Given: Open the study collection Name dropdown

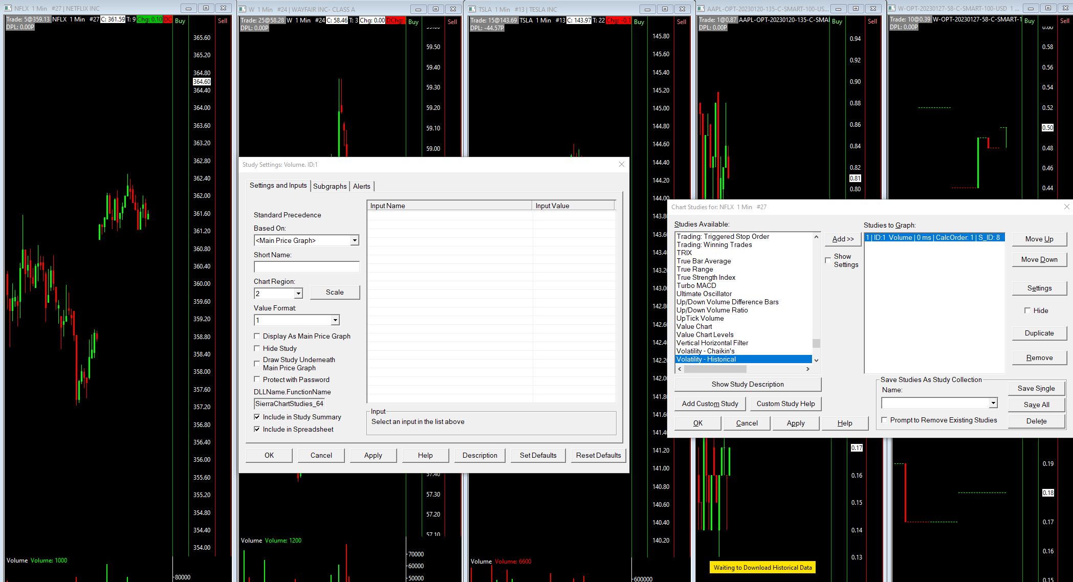Looking at the screenshot, I should (x=993, y=403).
